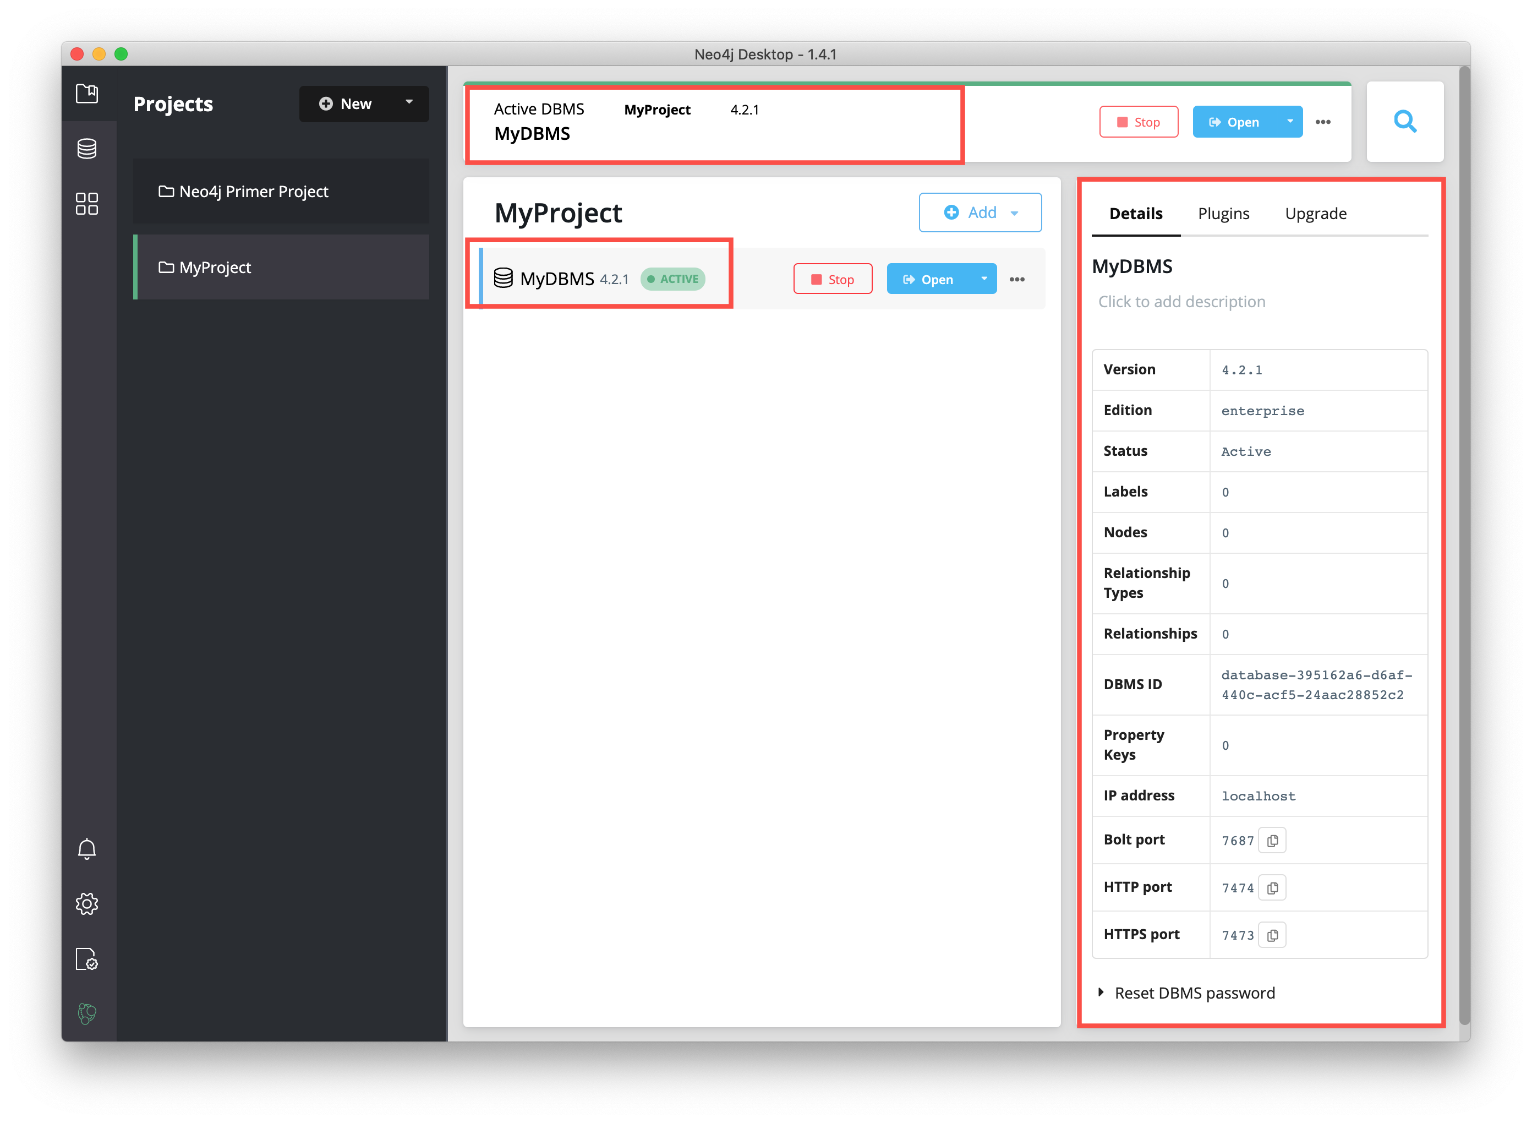This screenshot has height=1123, width=1532.
Task: Copy the HTTP port 7474
Action: click(1272, 888)
